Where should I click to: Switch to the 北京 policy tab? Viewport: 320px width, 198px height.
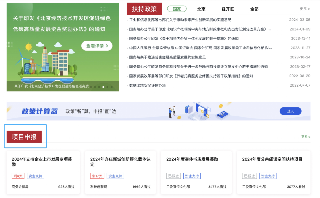(x=201, y=9)
